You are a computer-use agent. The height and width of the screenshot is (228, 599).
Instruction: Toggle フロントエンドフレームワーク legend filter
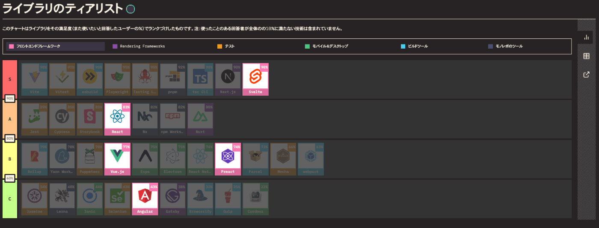[x=55, y=46]
